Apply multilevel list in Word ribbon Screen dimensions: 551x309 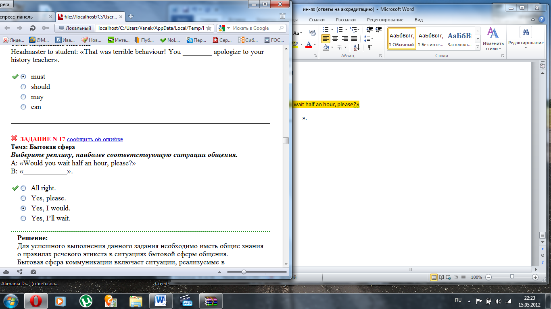point(353,29)
